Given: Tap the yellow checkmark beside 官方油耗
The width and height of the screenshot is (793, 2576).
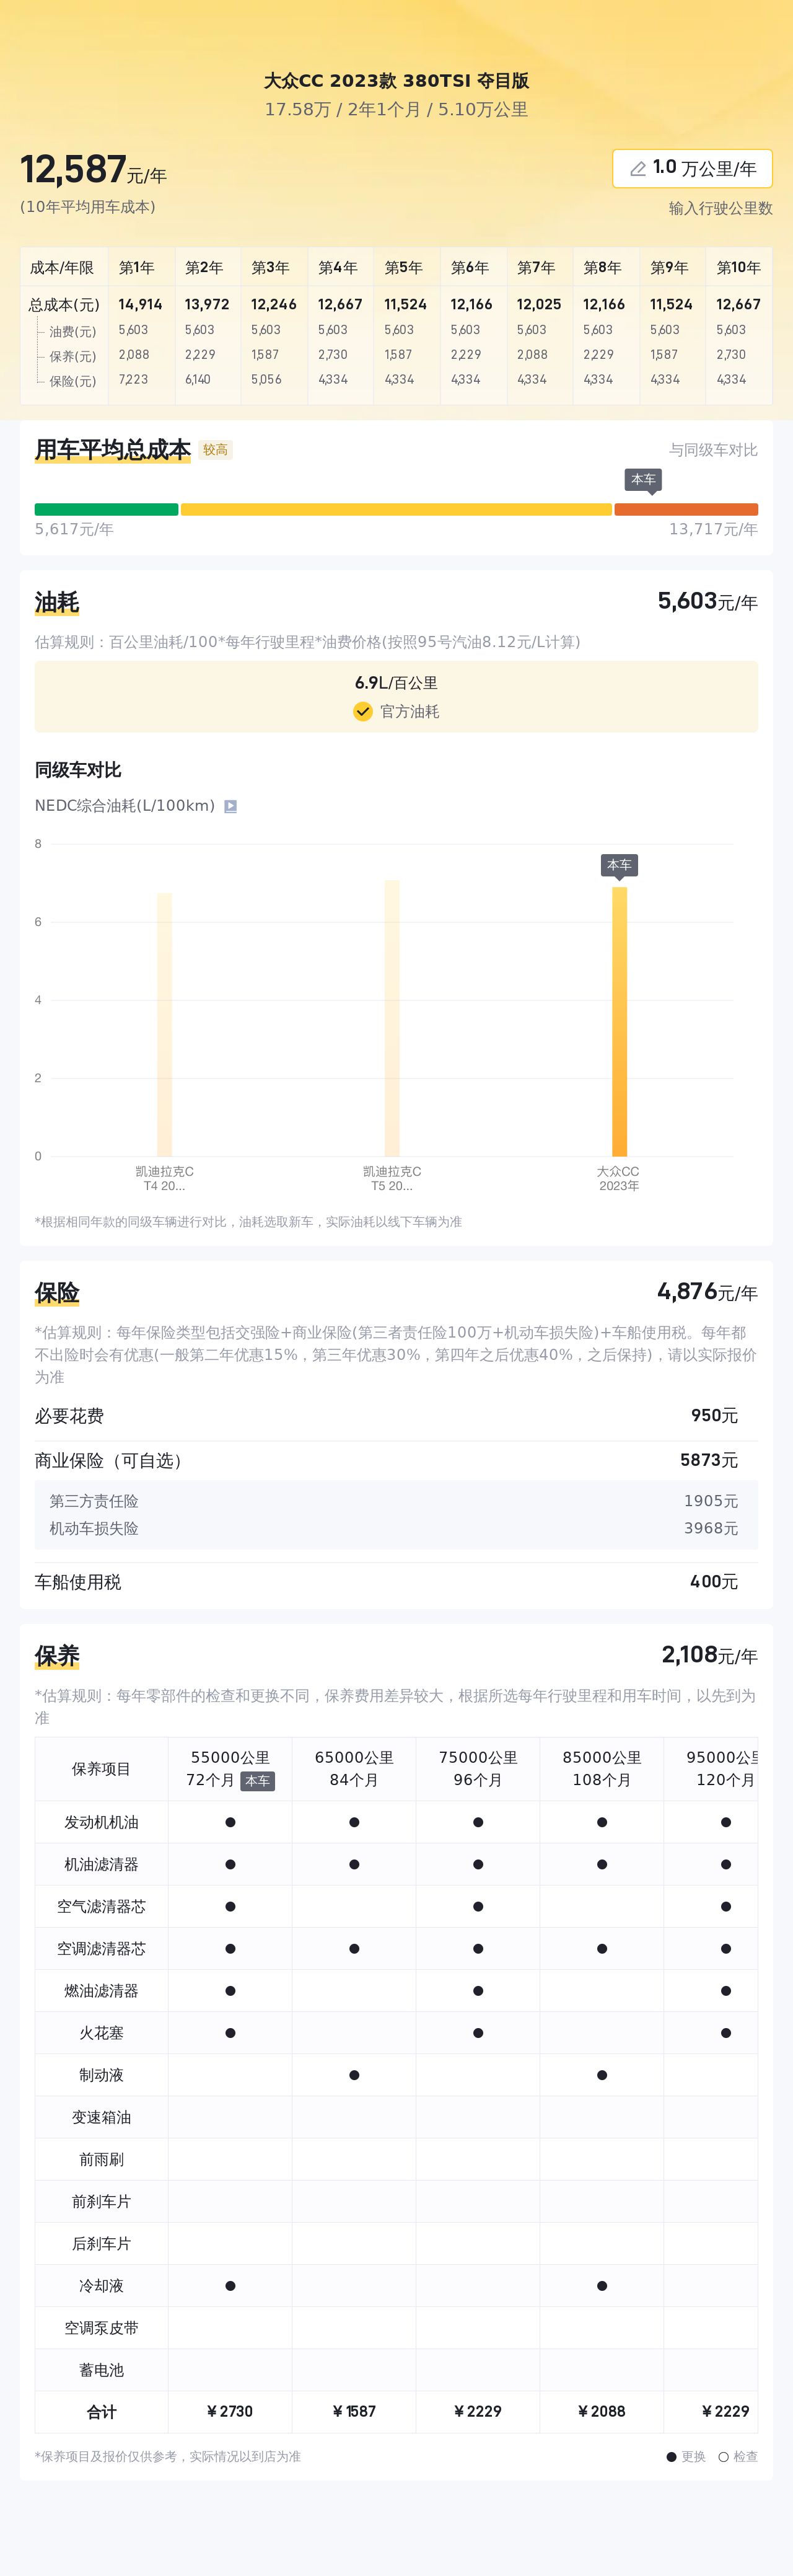Looking at the screenshot, I should click(363, 711).
